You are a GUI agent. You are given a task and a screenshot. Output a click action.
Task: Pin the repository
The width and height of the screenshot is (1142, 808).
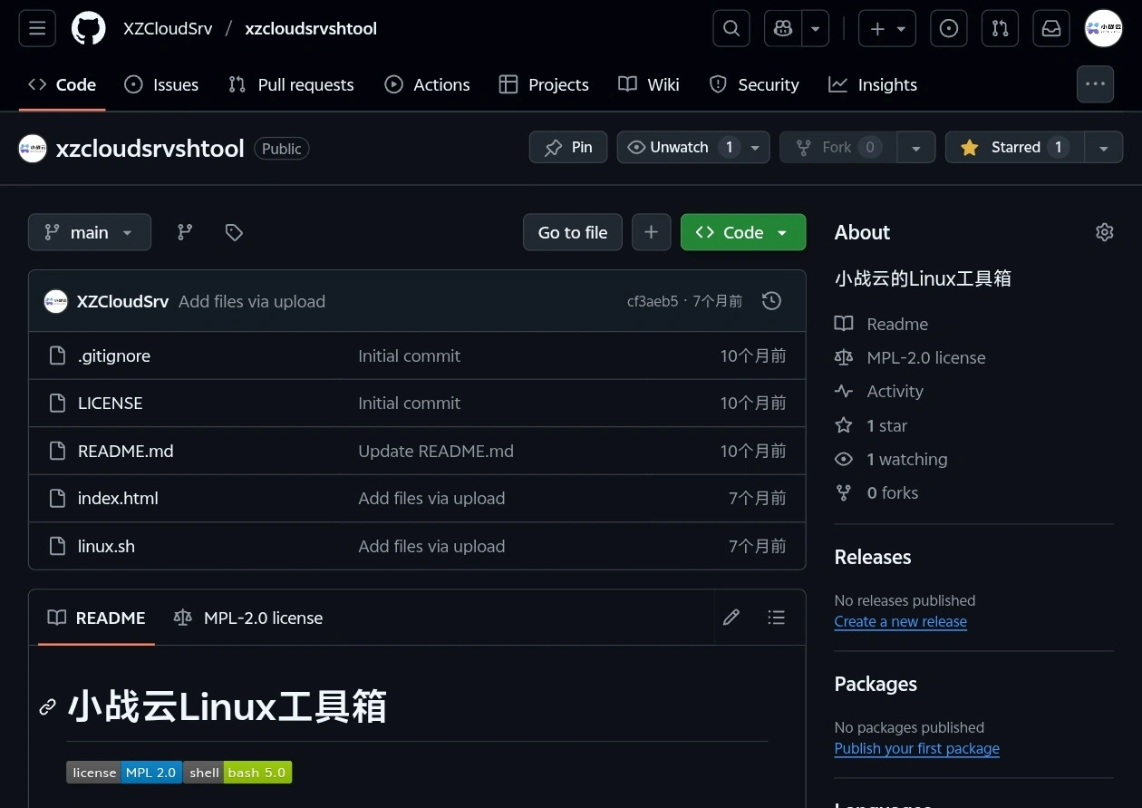point(567,147)
